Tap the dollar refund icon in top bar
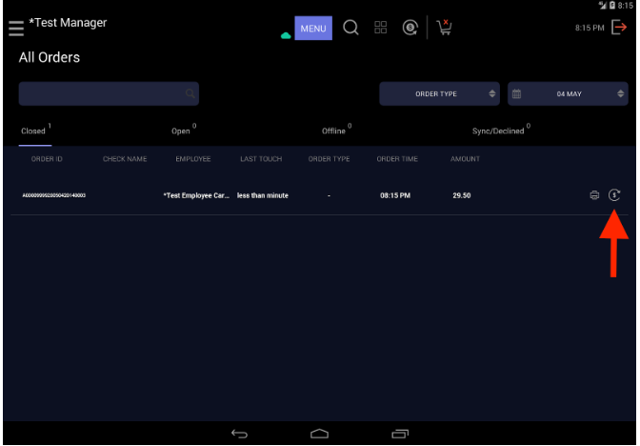Viewport: 640px width, 446px height. point(410,28)
